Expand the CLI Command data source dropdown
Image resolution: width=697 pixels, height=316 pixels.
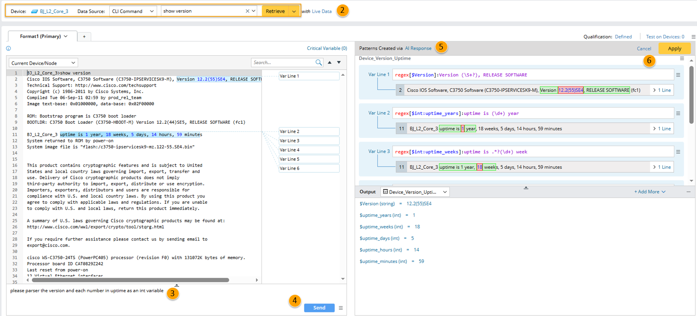(133, 11)
